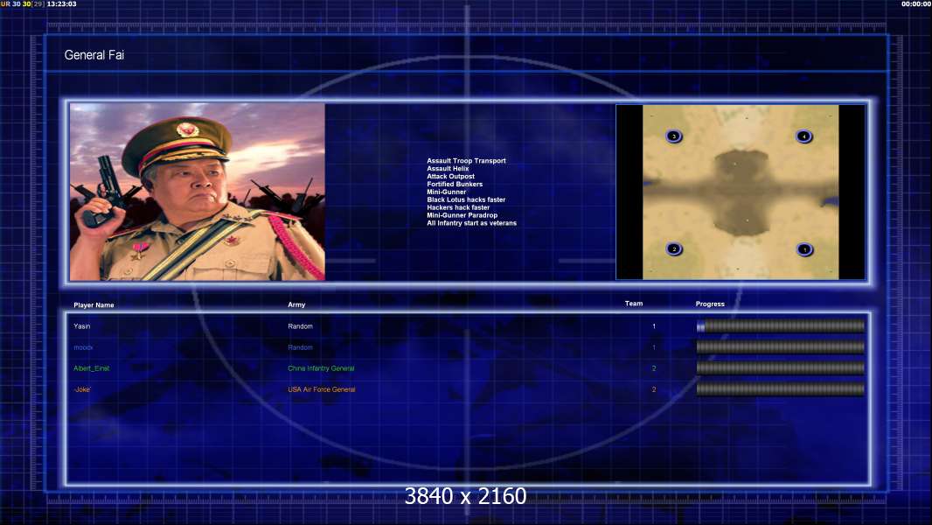
Task: Click the "General Fai" title text
Action: (94, 55)
